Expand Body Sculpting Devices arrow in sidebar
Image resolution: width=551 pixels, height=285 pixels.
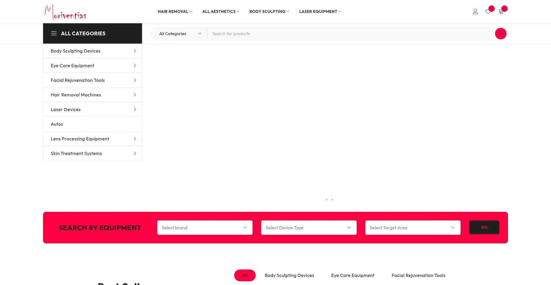135,51
